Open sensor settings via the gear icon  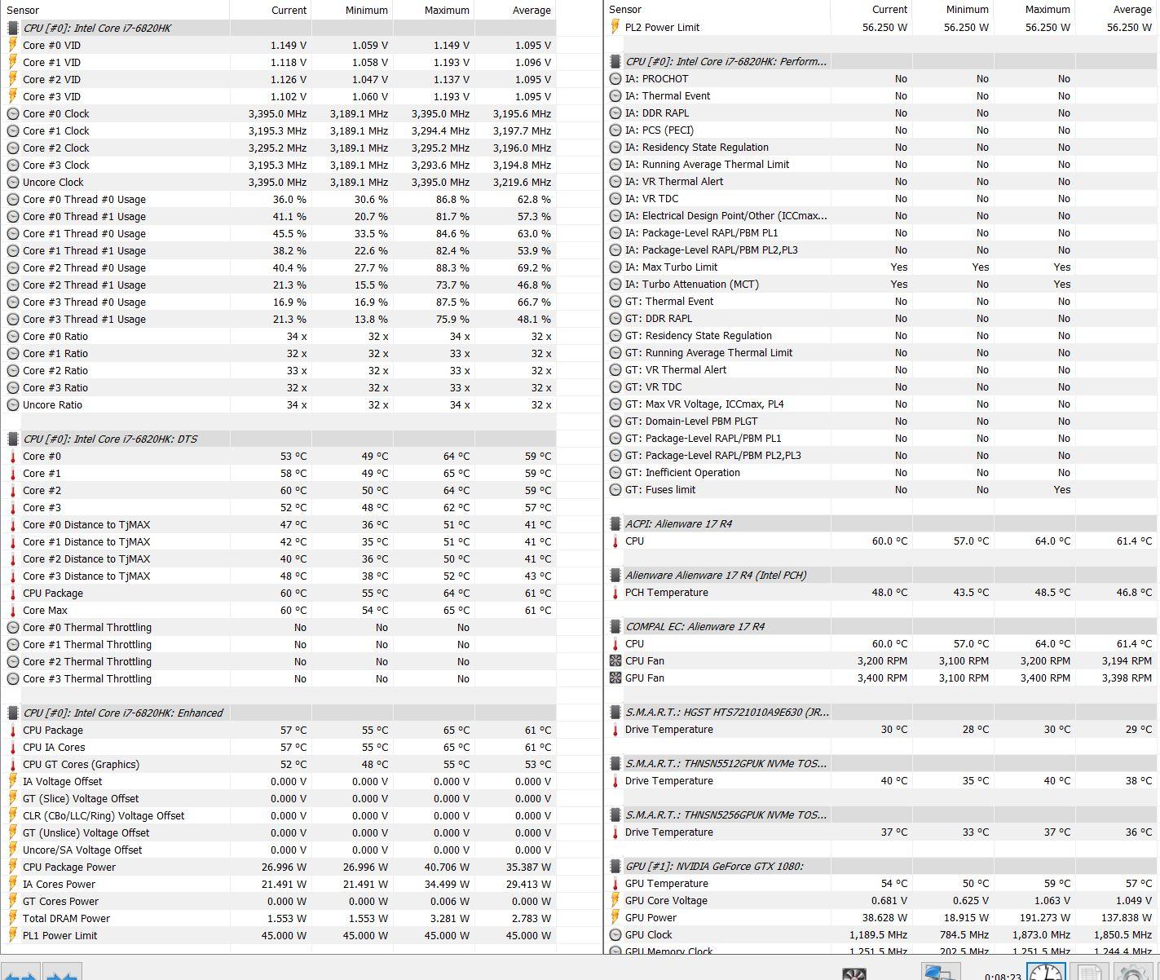[1132, 973]
